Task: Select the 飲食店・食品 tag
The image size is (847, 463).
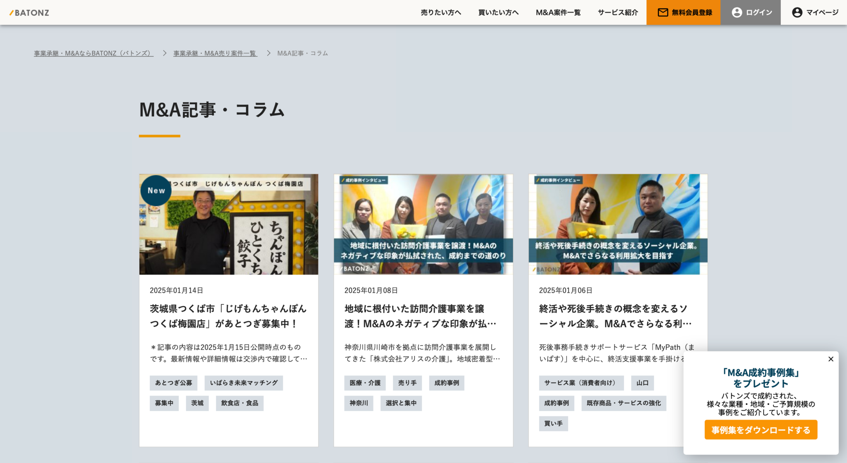Action: click(x=239, y=403)
